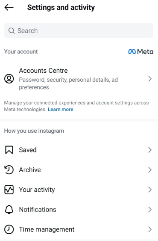Image resolution: width=158 pixels, height=241 pixels.
Task: Select the Notifications menu item
Action: pyautogui.click(x=79, y=209)
